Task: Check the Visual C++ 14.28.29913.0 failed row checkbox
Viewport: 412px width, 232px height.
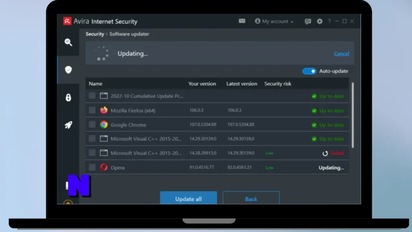Action: point(92,153)
